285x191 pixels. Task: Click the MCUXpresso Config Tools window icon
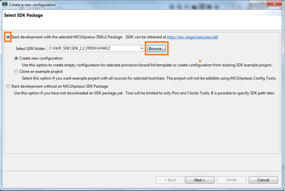pos(5,5)
